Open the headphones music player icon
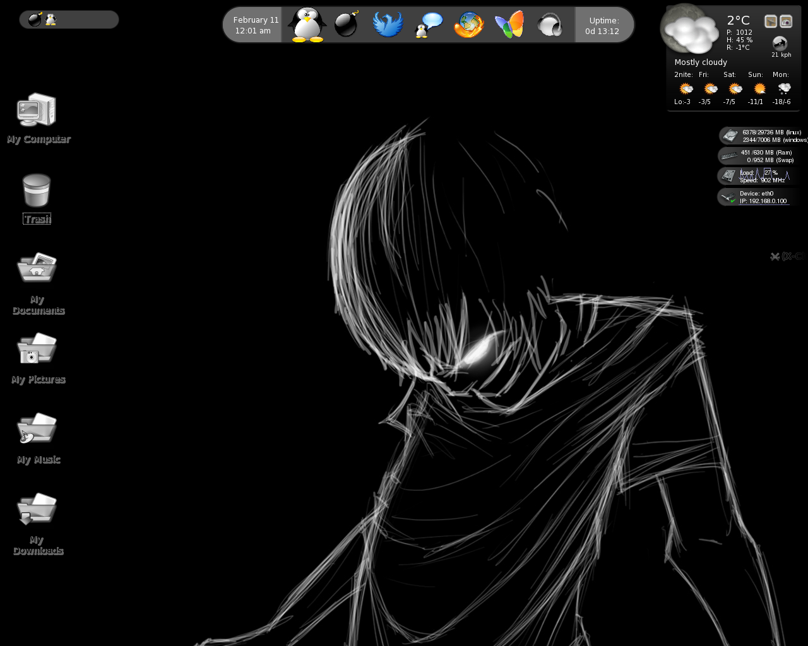 click(550, 25)
